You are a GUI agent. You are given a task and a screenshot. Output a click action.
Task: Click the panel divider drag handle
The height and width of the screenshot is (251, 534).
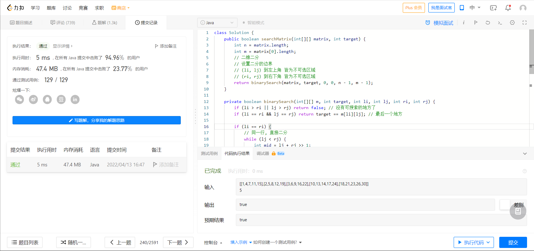tap(195, 117)
